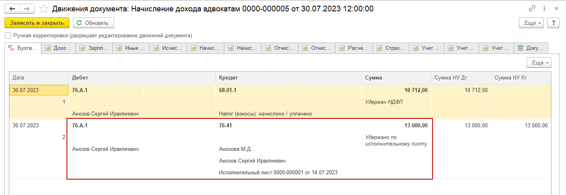Select the Исполнительный лист 0000-000001 cell
This screenshot has width=566, height=195.
[278, 172]
